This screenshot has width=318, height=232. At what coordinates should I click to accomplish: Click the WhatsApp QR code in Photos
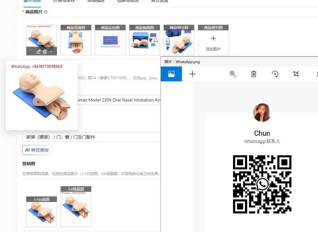262,184
